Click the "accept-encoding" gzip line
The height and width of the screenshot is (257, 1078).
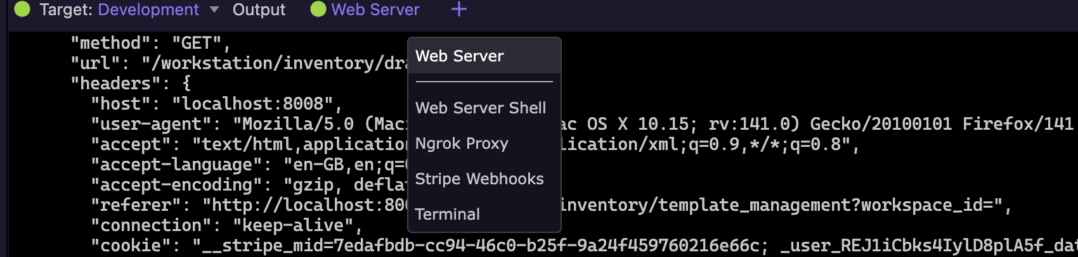248,185
